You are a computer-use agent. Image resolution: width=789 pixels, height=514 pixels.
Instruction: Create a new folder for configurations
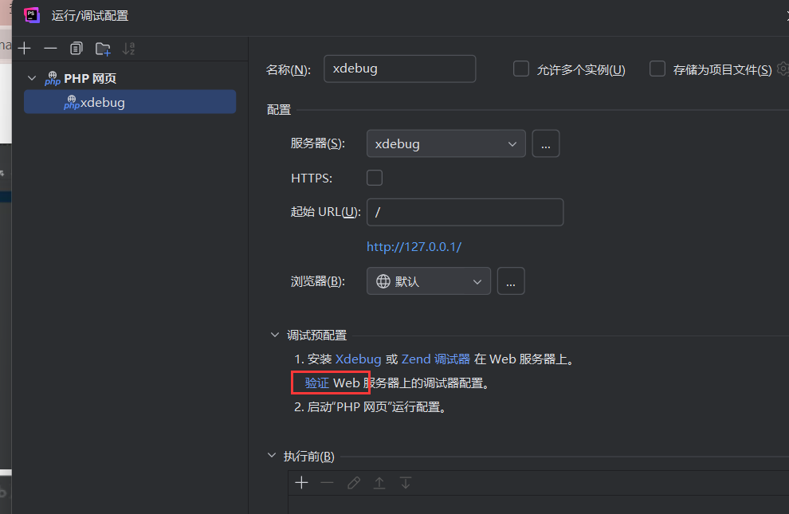click(x=103, y=48)
